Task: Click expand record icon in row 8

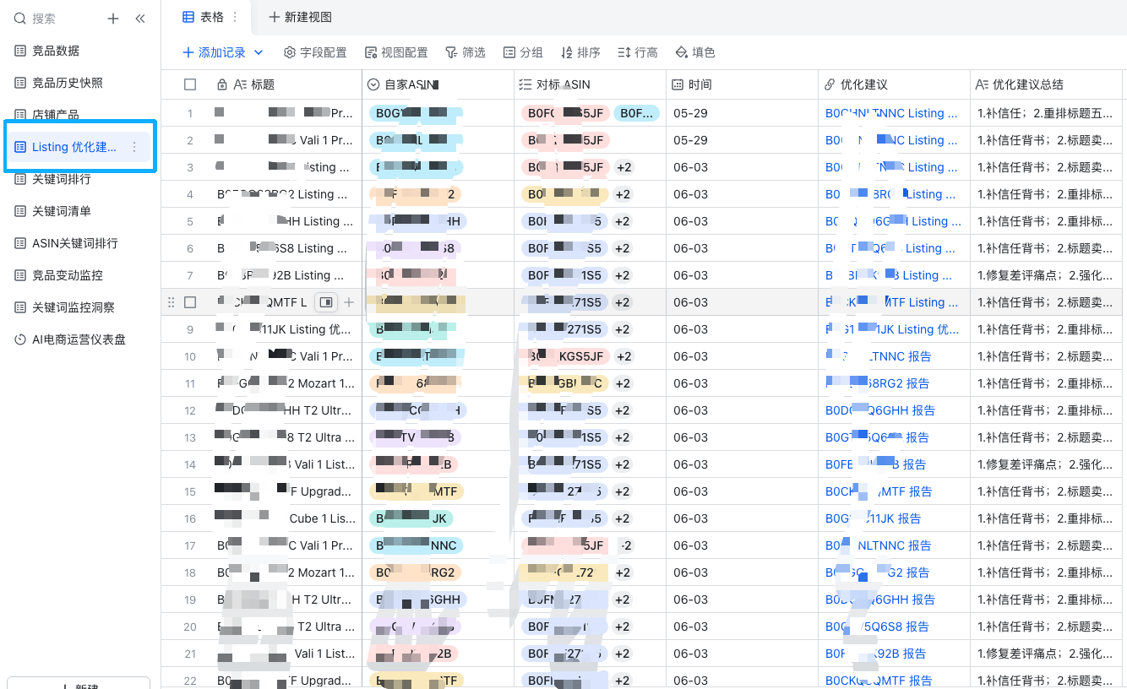Action: (326, 302)
